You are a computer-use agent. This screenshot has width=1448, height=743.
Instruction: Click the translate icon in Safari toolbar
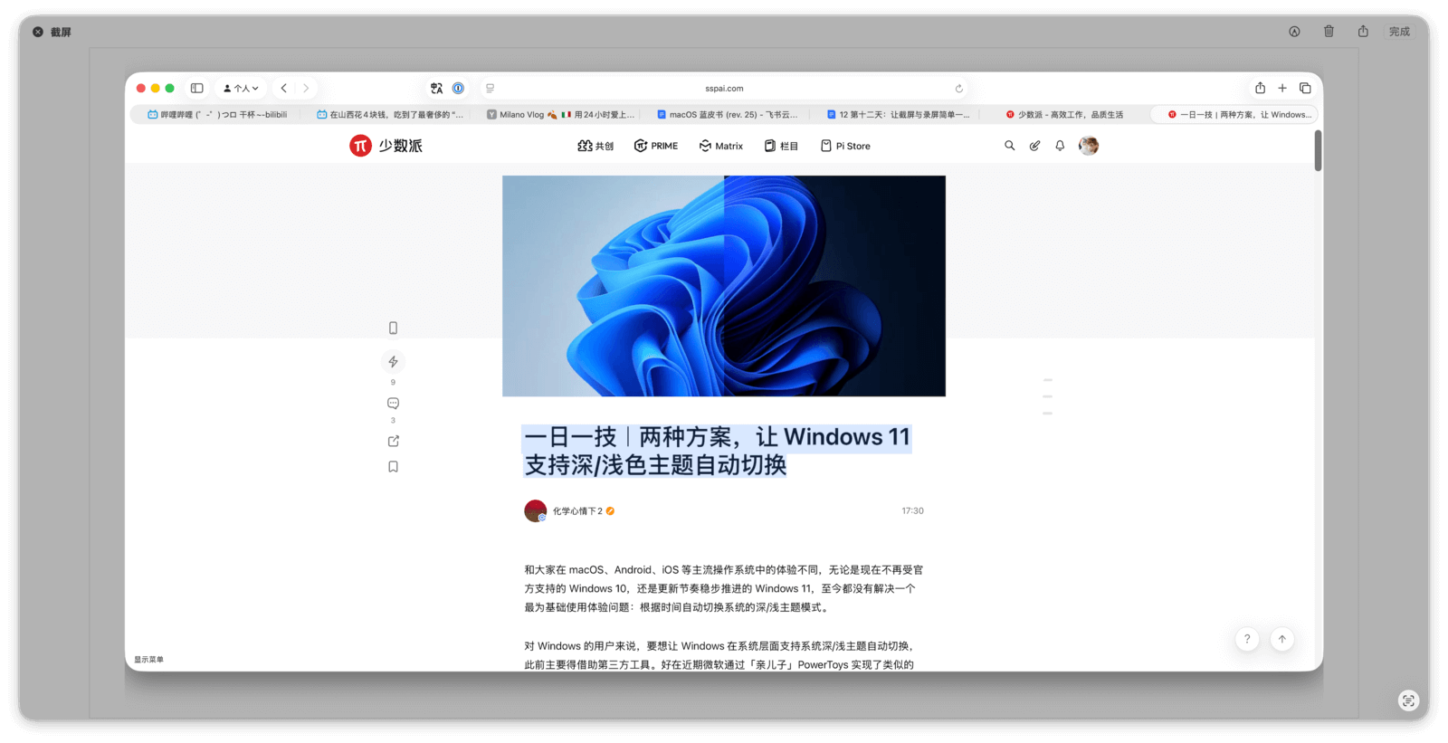[437, 89]
